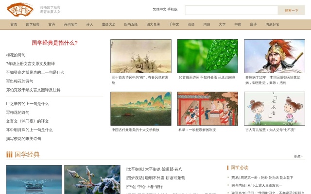Viewport: 311px width, 194px height.
Task: Open the headline 国学经典是指什么?
Action: [x=54, y=43]
